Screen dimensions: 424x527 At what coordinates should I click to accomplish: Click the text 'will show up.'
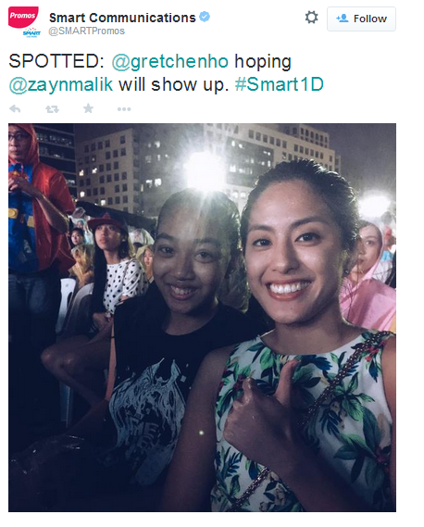tap(174, 84)
